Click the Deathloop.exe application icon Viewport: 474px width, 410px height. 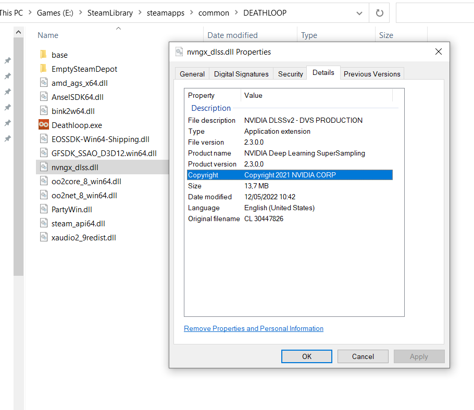44,125
